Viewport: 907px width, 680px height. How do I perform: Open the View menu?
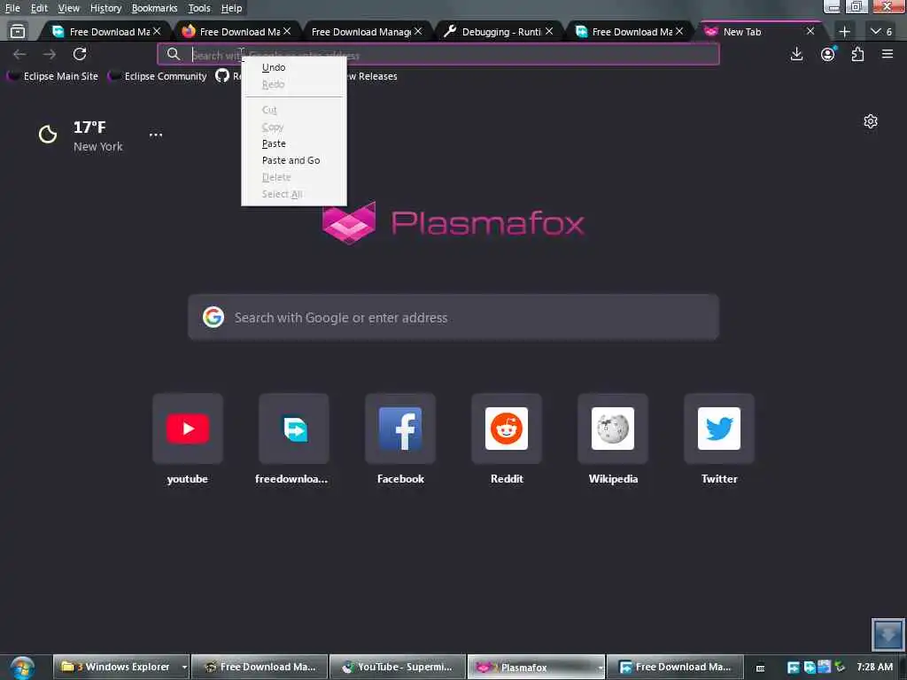tap(69, 8)
